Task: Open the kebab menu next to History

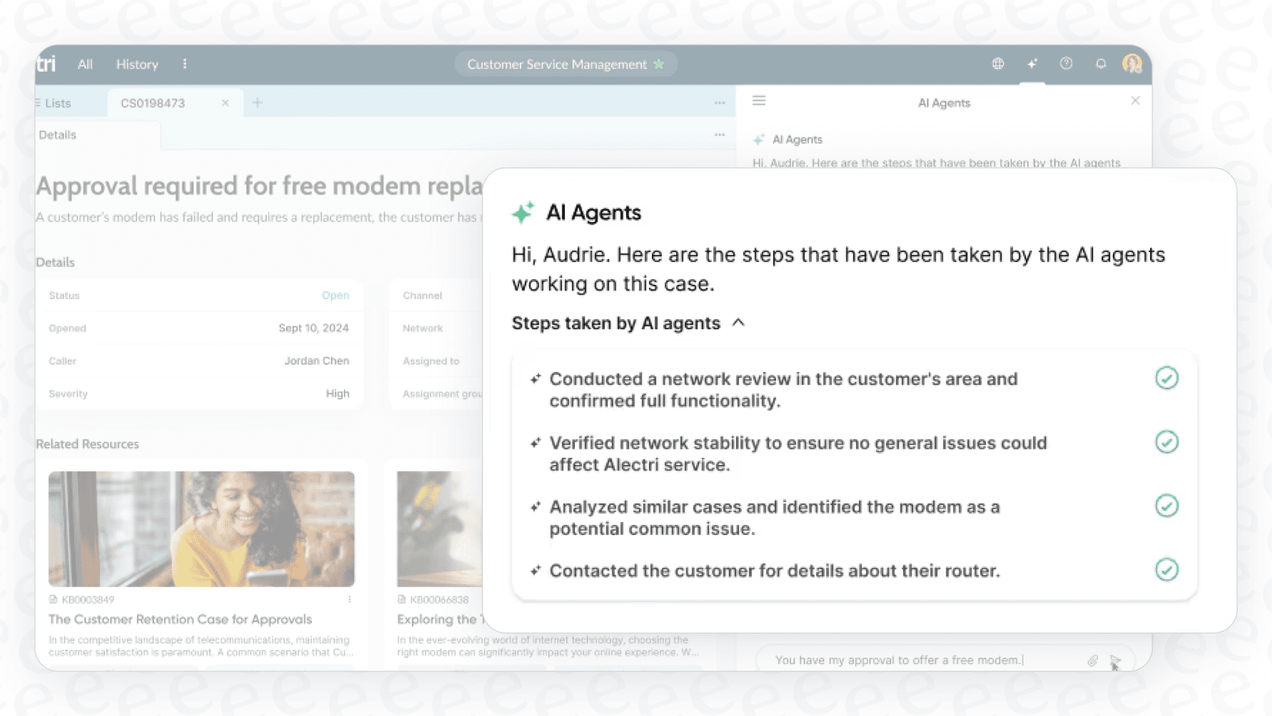Action: tap(185, 64)
